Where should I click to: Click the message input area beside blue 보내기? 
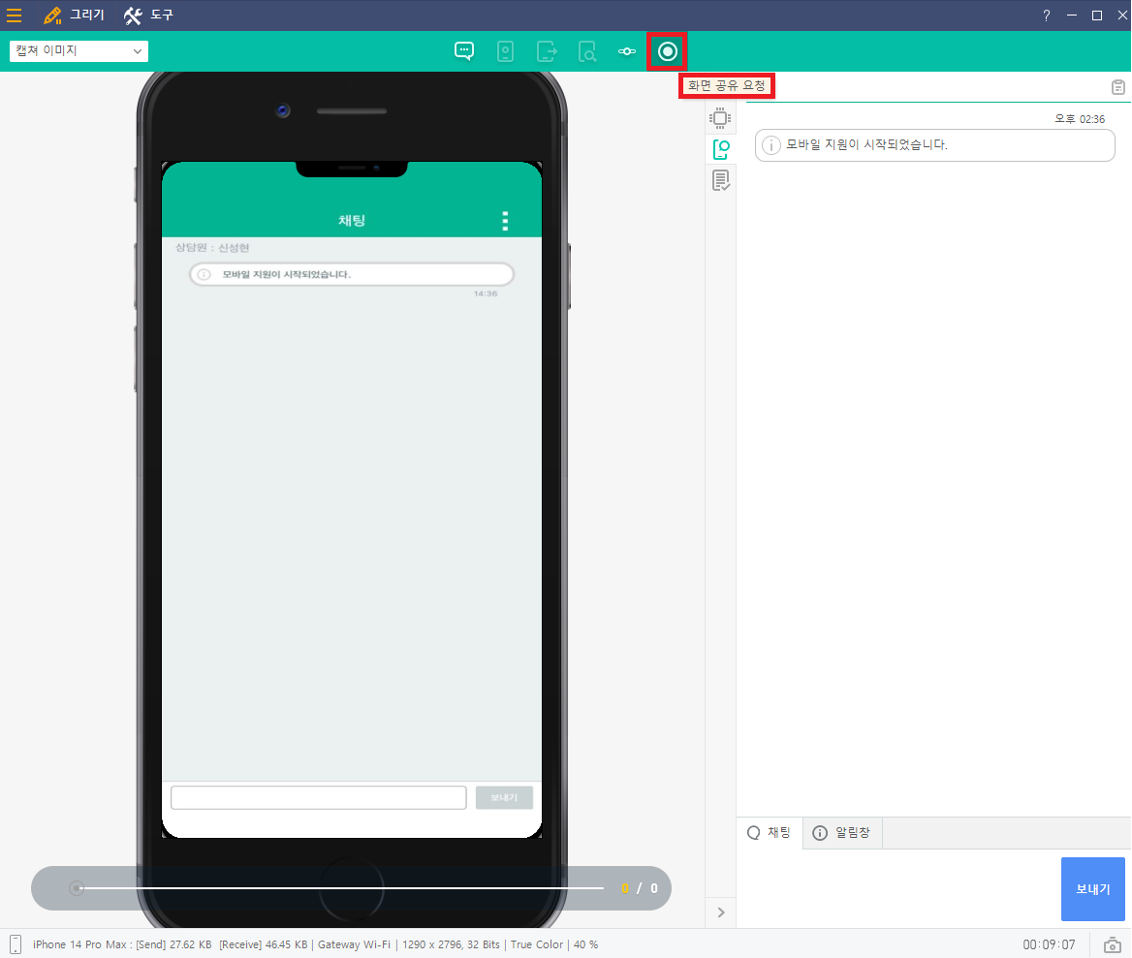pyautogui.click(x=898, y=889)
